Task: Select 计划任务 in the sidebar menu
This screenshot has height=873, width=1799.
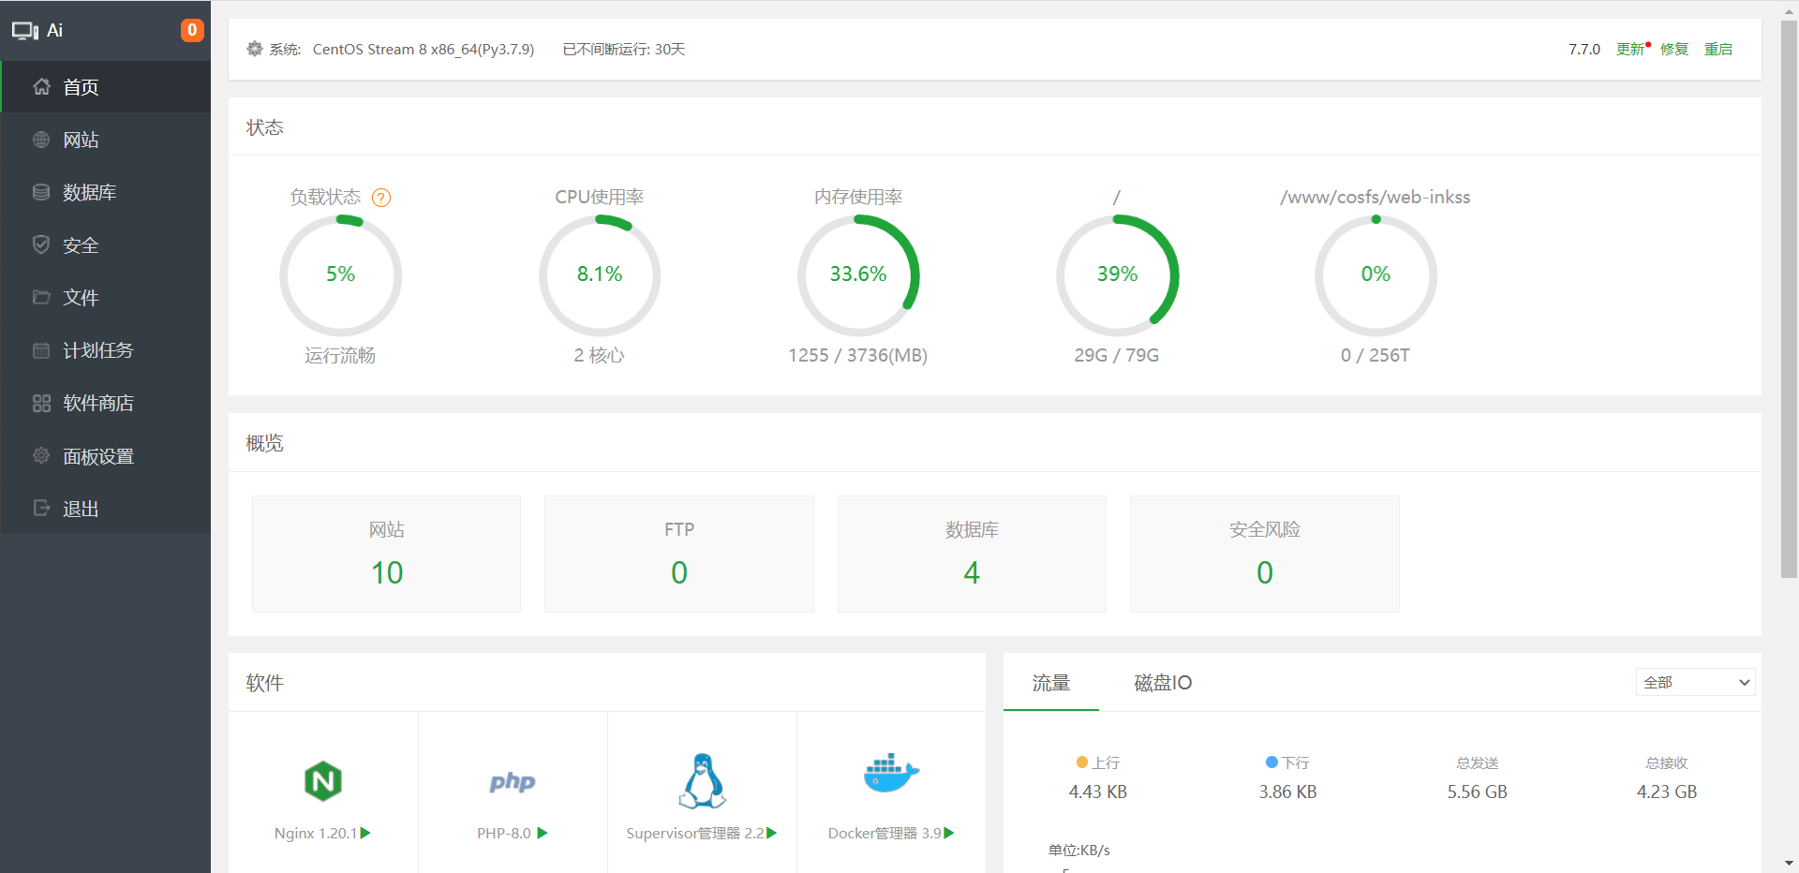Action: 106,350
